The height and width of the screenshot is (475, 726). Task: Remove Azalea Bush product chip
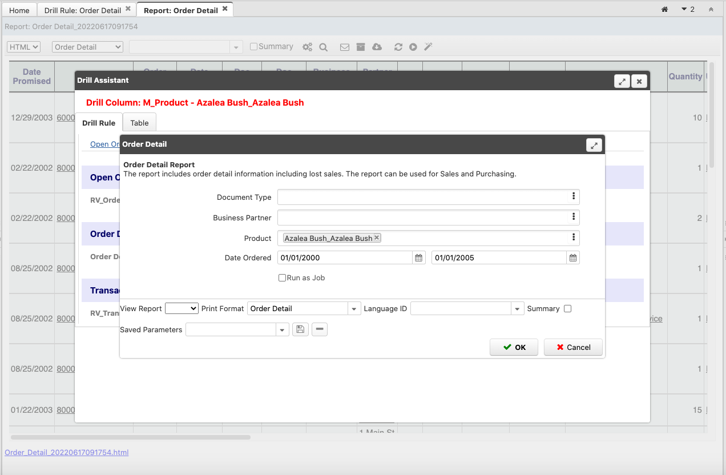click(x=377, y=238)
